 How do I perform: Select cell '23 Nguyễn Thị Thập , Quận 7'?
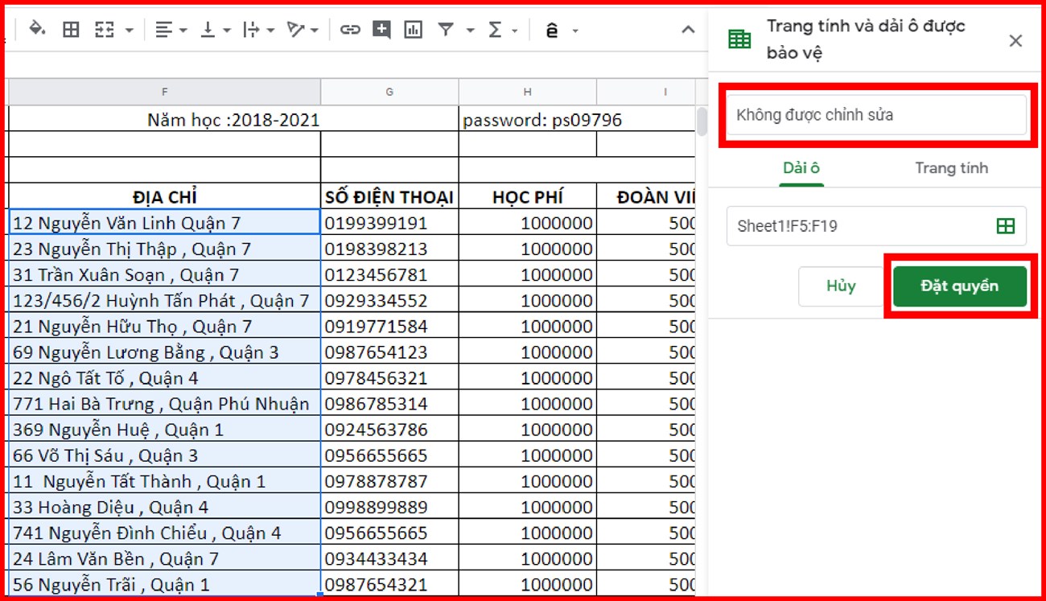(x=164, y=249)
